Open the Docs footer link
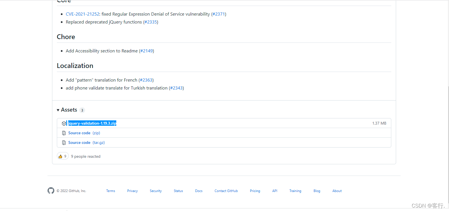 (x=199, y=191)
